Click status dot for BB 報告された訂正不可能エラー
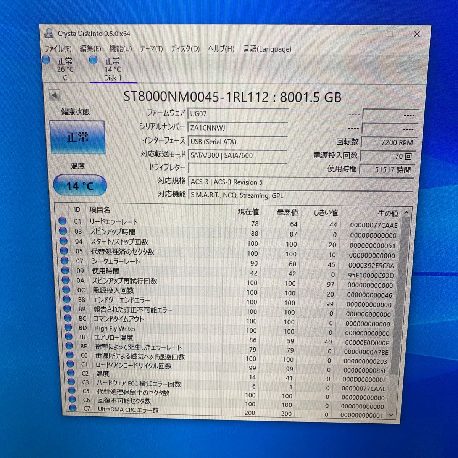 click(67, 309)
